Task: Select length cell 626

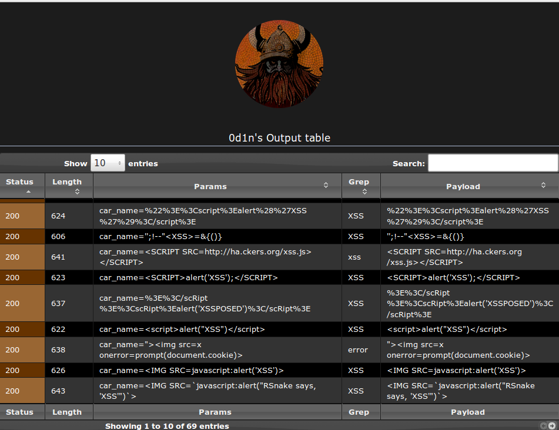Action: click(x=69, y=371)
